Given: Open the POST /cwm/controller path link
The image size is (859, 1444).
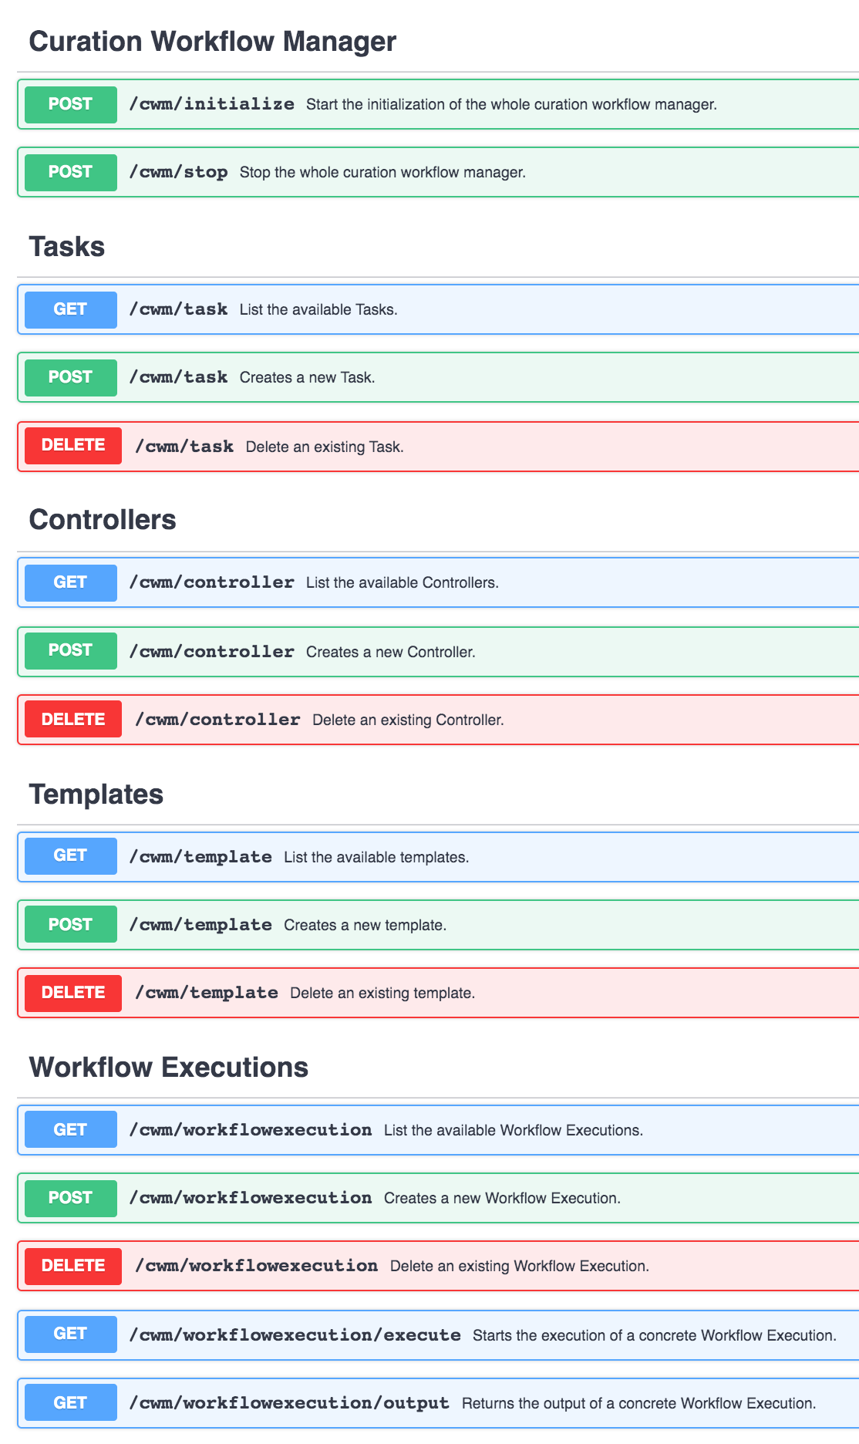Looking at the screenshot, I should pyautogui.click(x=212, y=652).
